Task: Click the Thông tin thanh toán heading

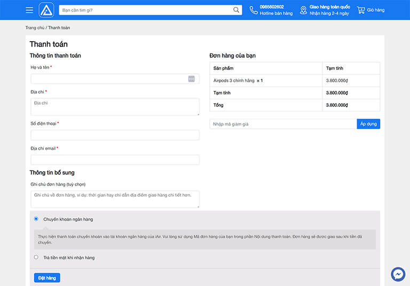Action: pyautogui.click(x=55, y=56)
